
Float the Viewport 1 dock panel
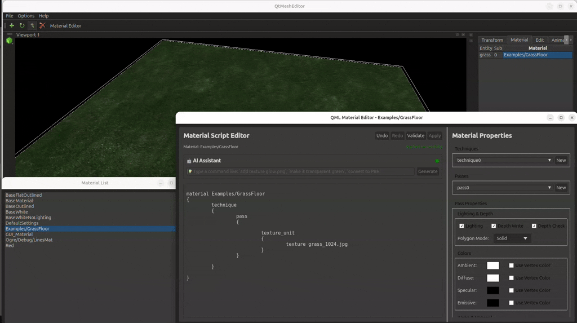tap(458, 34)
